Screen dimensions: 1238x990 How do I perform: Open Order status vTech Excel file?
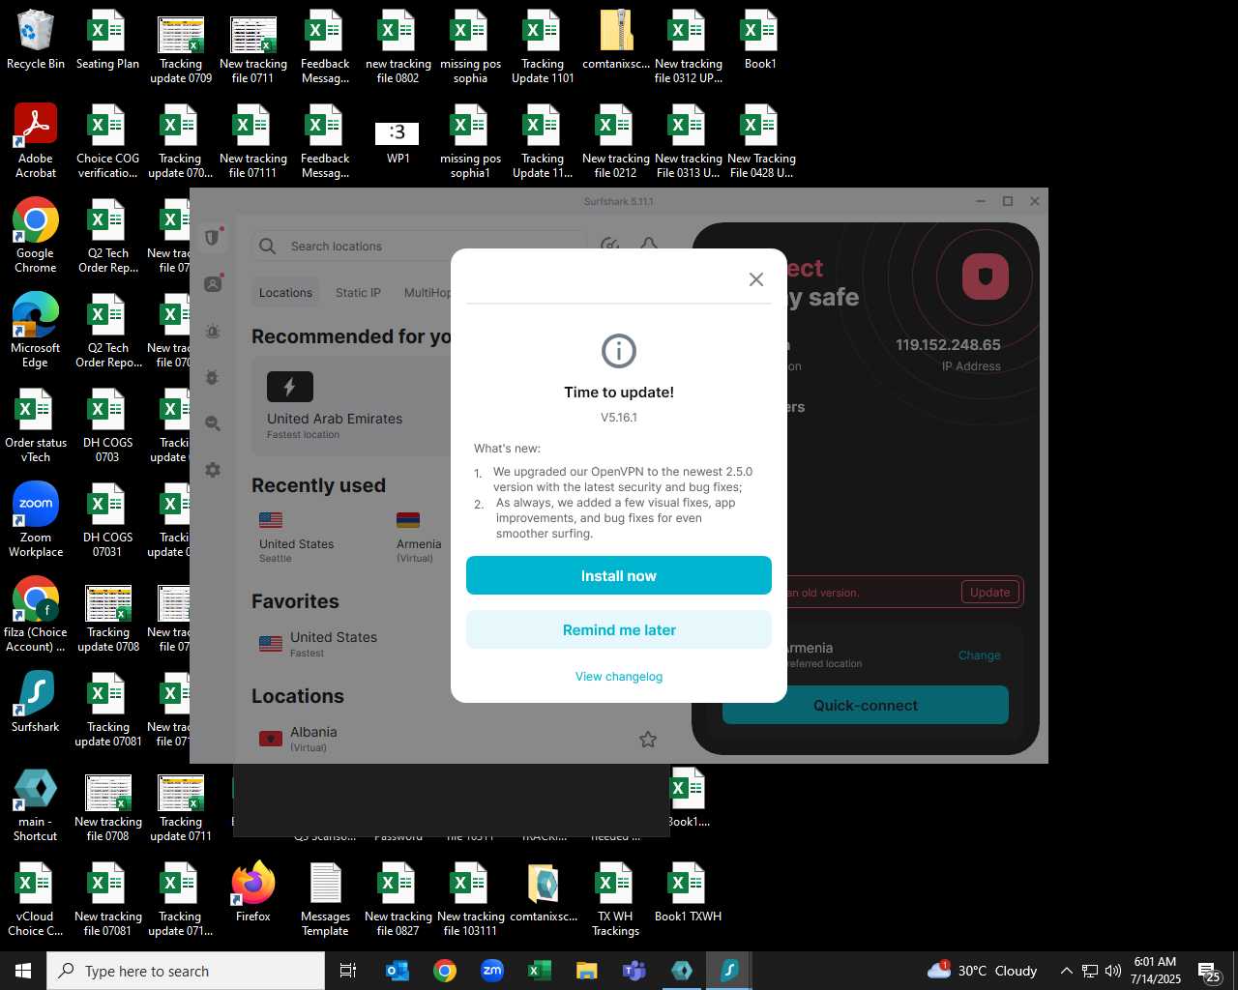(x=36, y=425)
